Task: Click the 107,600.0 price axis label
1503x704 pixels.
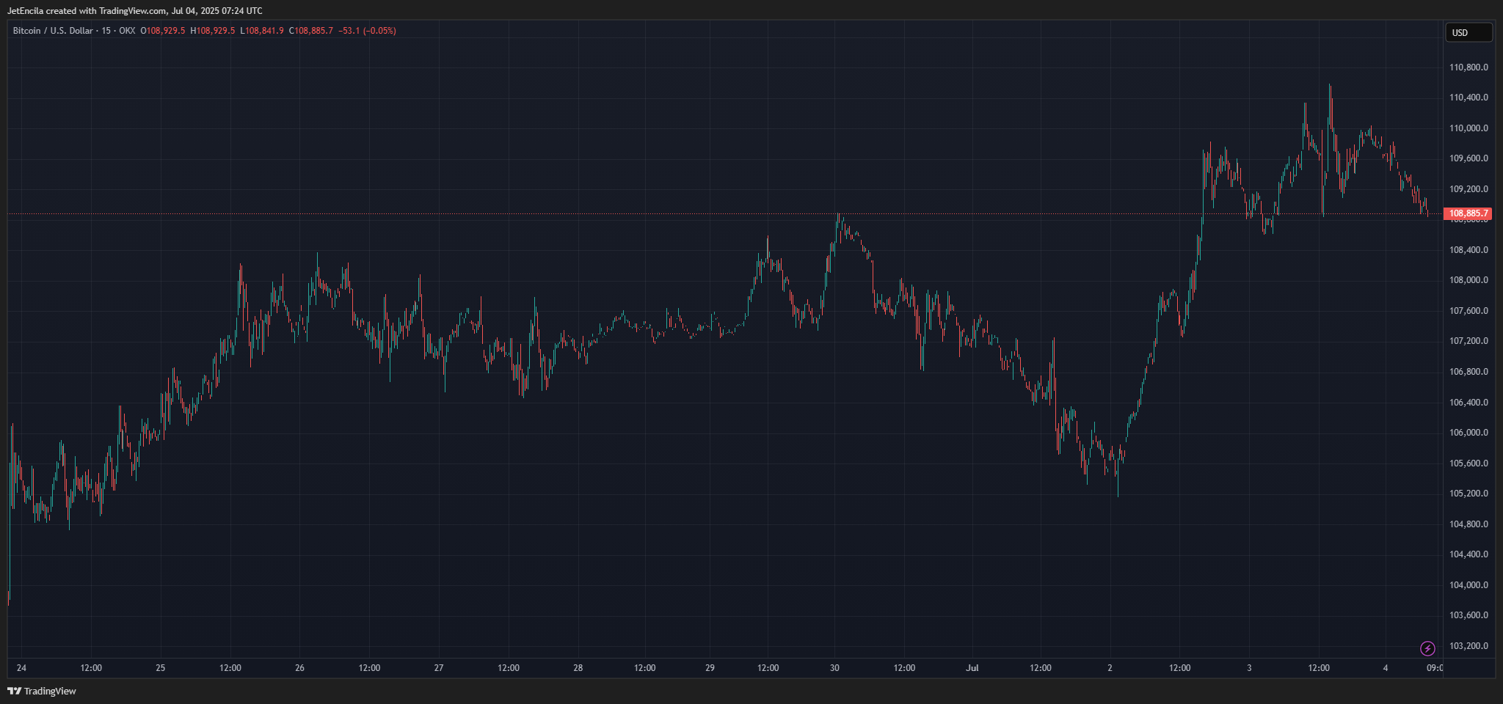Action: [1469, 311]
